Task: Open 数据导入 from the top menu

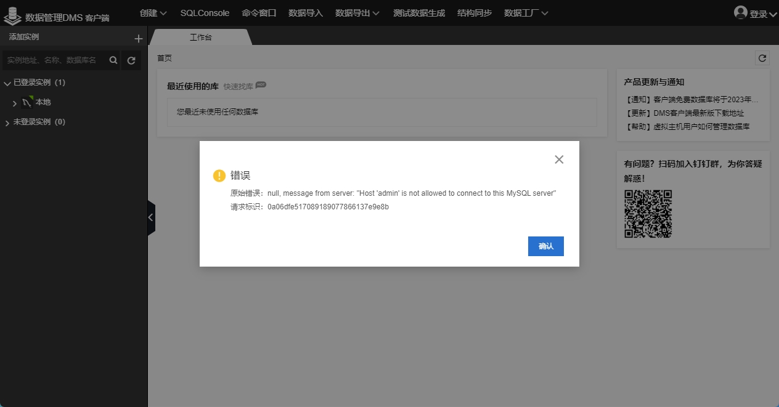Action: (x=306, y=13)
